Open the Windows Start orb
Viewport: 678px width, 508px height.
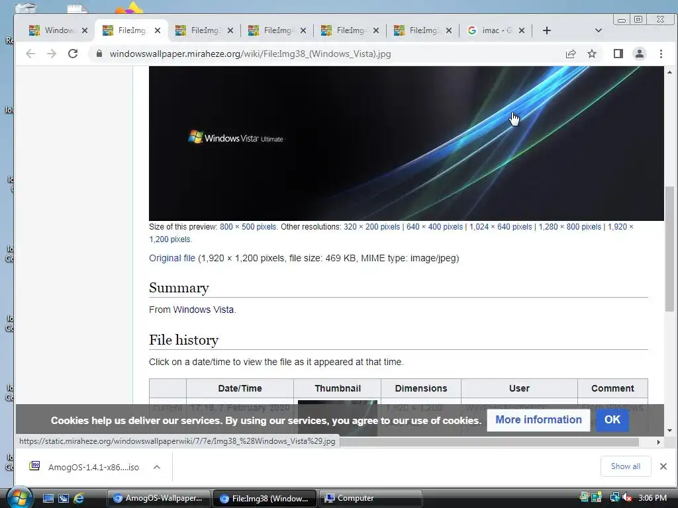19,497
